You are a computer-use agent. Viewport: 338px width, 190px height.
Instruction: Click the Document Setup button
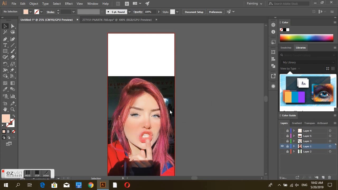(x=194, y=12)
